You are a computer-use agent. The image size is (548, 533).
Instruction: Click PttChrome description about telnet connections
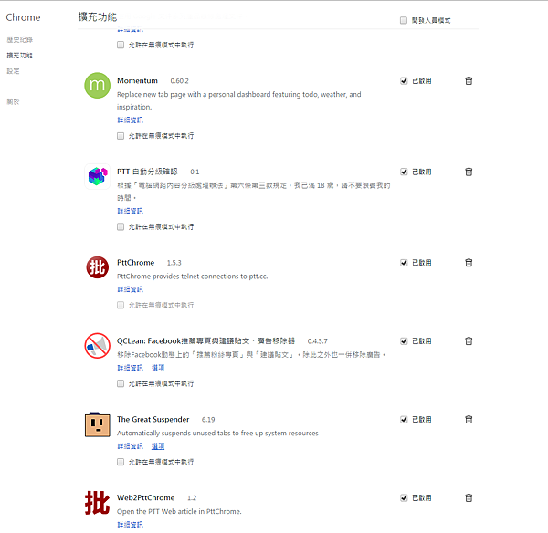click(192, 277)
